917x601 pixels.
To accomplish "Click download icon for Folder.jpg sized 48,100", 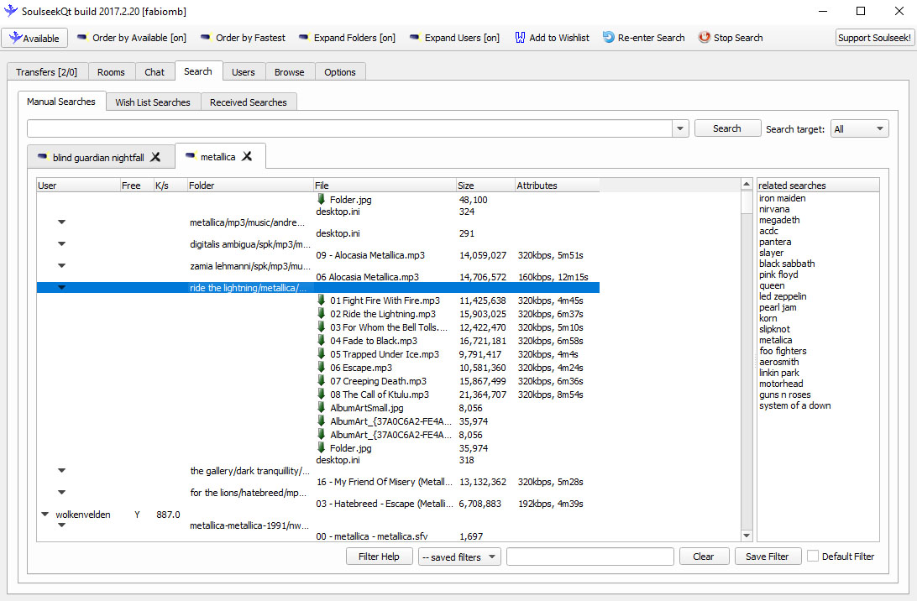I will (x=321, y=200).
